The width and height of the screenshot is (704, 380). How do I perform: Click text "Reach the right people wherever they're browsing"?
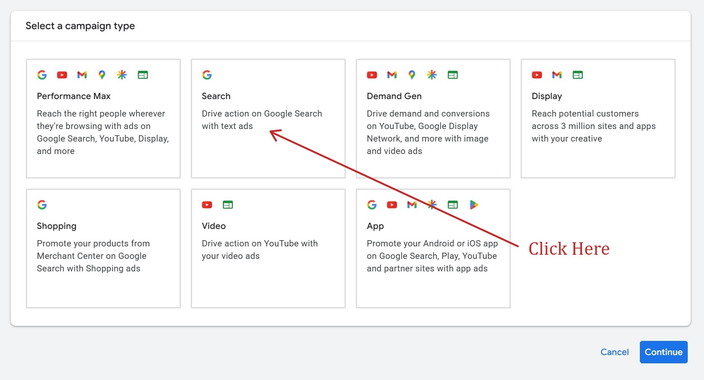[101, 120]
